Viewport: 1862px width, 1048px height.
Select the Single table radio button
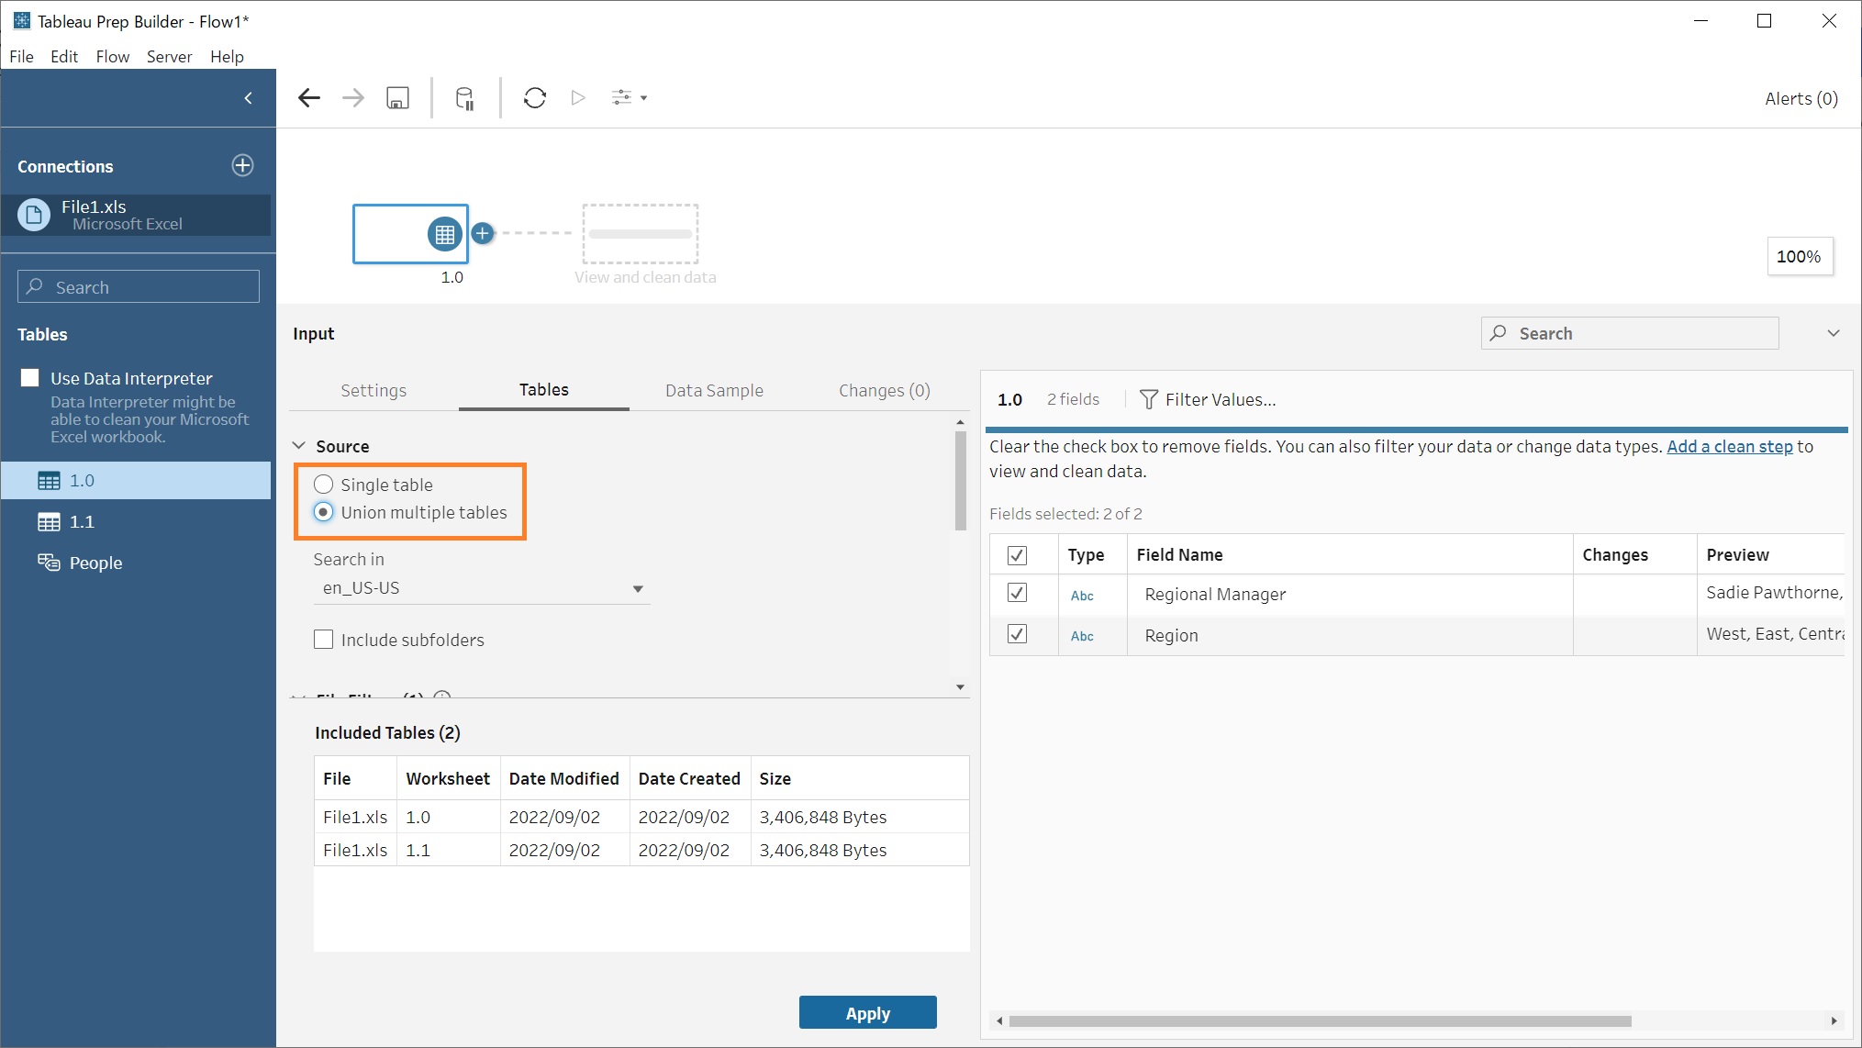coord(323,484)
